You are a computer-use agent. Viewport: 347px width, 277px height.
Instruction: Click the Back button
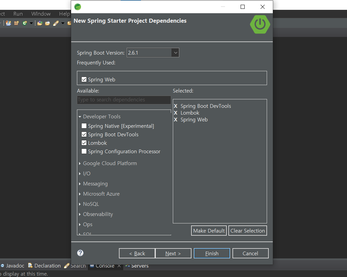(137, 253)
